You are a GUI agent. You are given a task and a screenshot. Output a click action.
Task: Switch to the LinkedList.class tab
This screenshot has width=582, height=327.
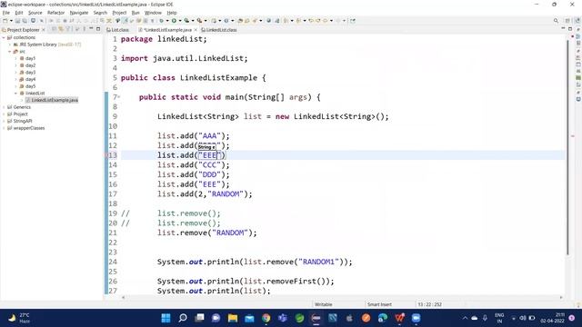click(219, 30)
